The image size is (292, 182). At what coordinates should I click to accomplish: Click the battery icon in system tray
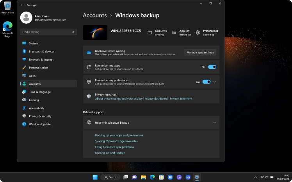pyautogui.click(x=272, y=177)
